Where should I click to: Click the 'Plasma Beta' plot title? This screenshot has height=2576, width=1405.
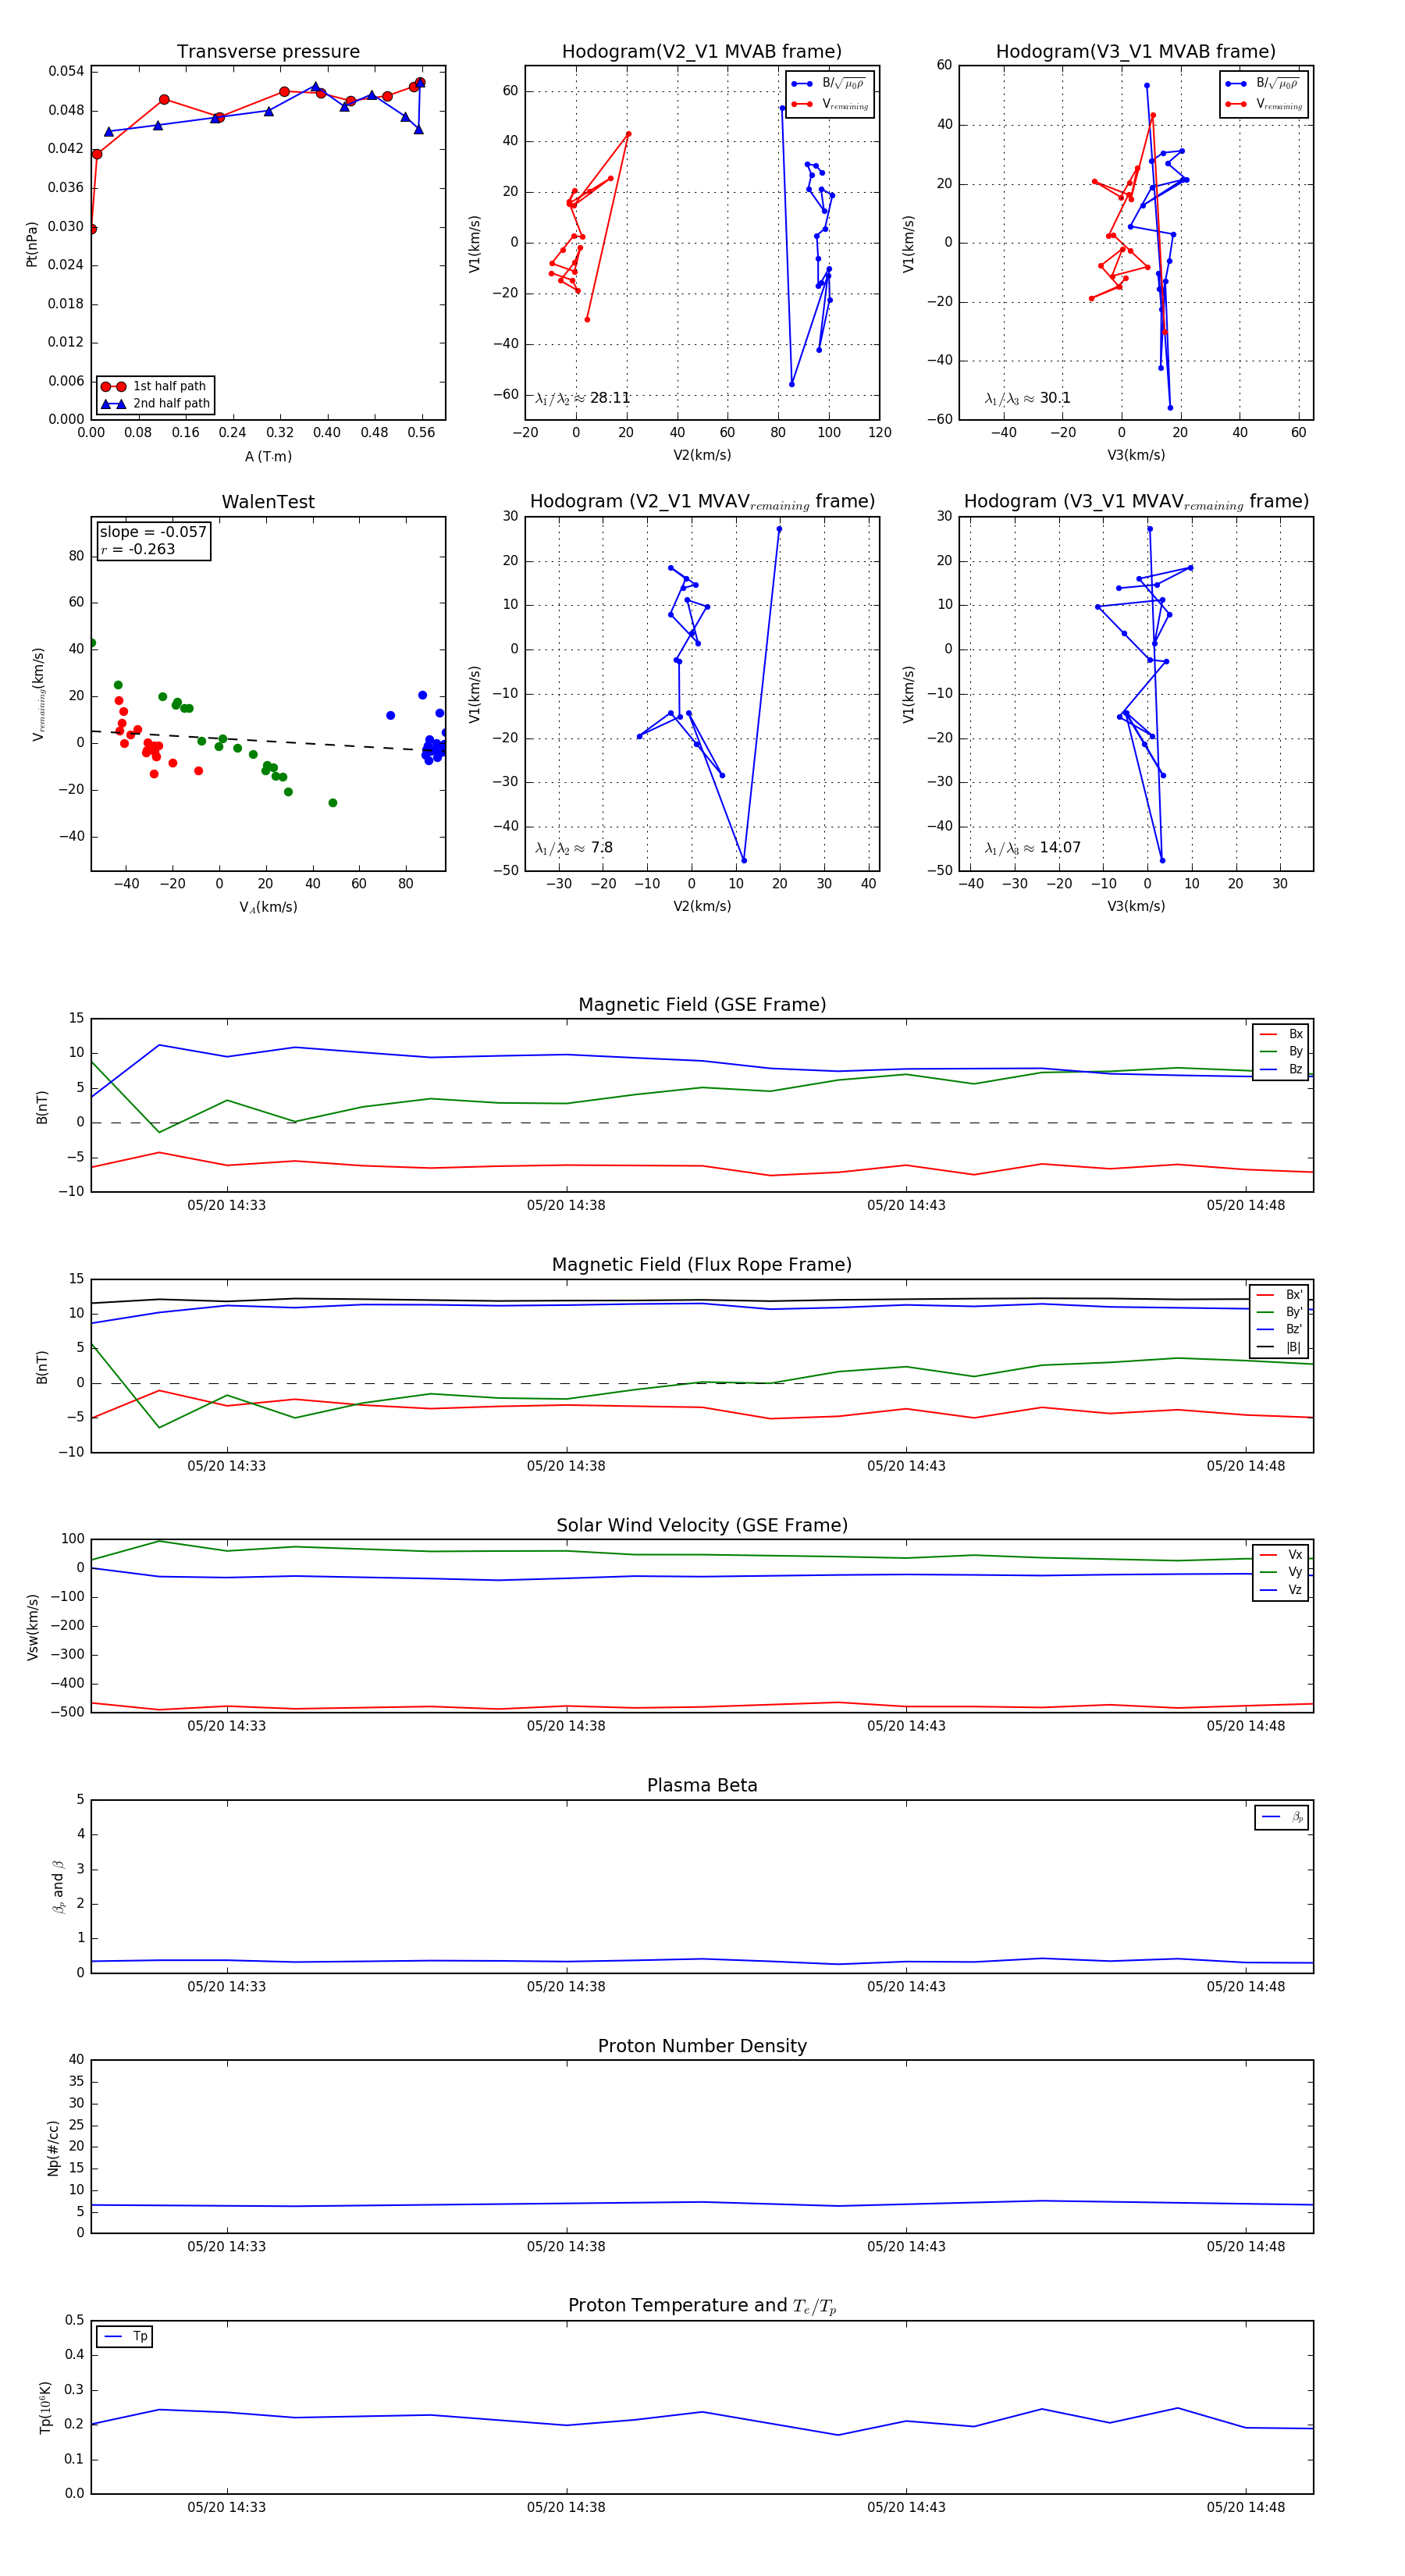tap(702, 1786)
